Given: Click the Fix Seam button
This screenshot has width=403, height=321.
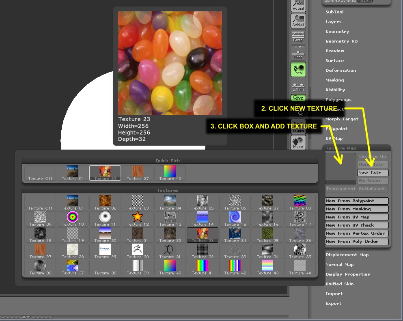Looking at the screenshot, I should (373, 181).
